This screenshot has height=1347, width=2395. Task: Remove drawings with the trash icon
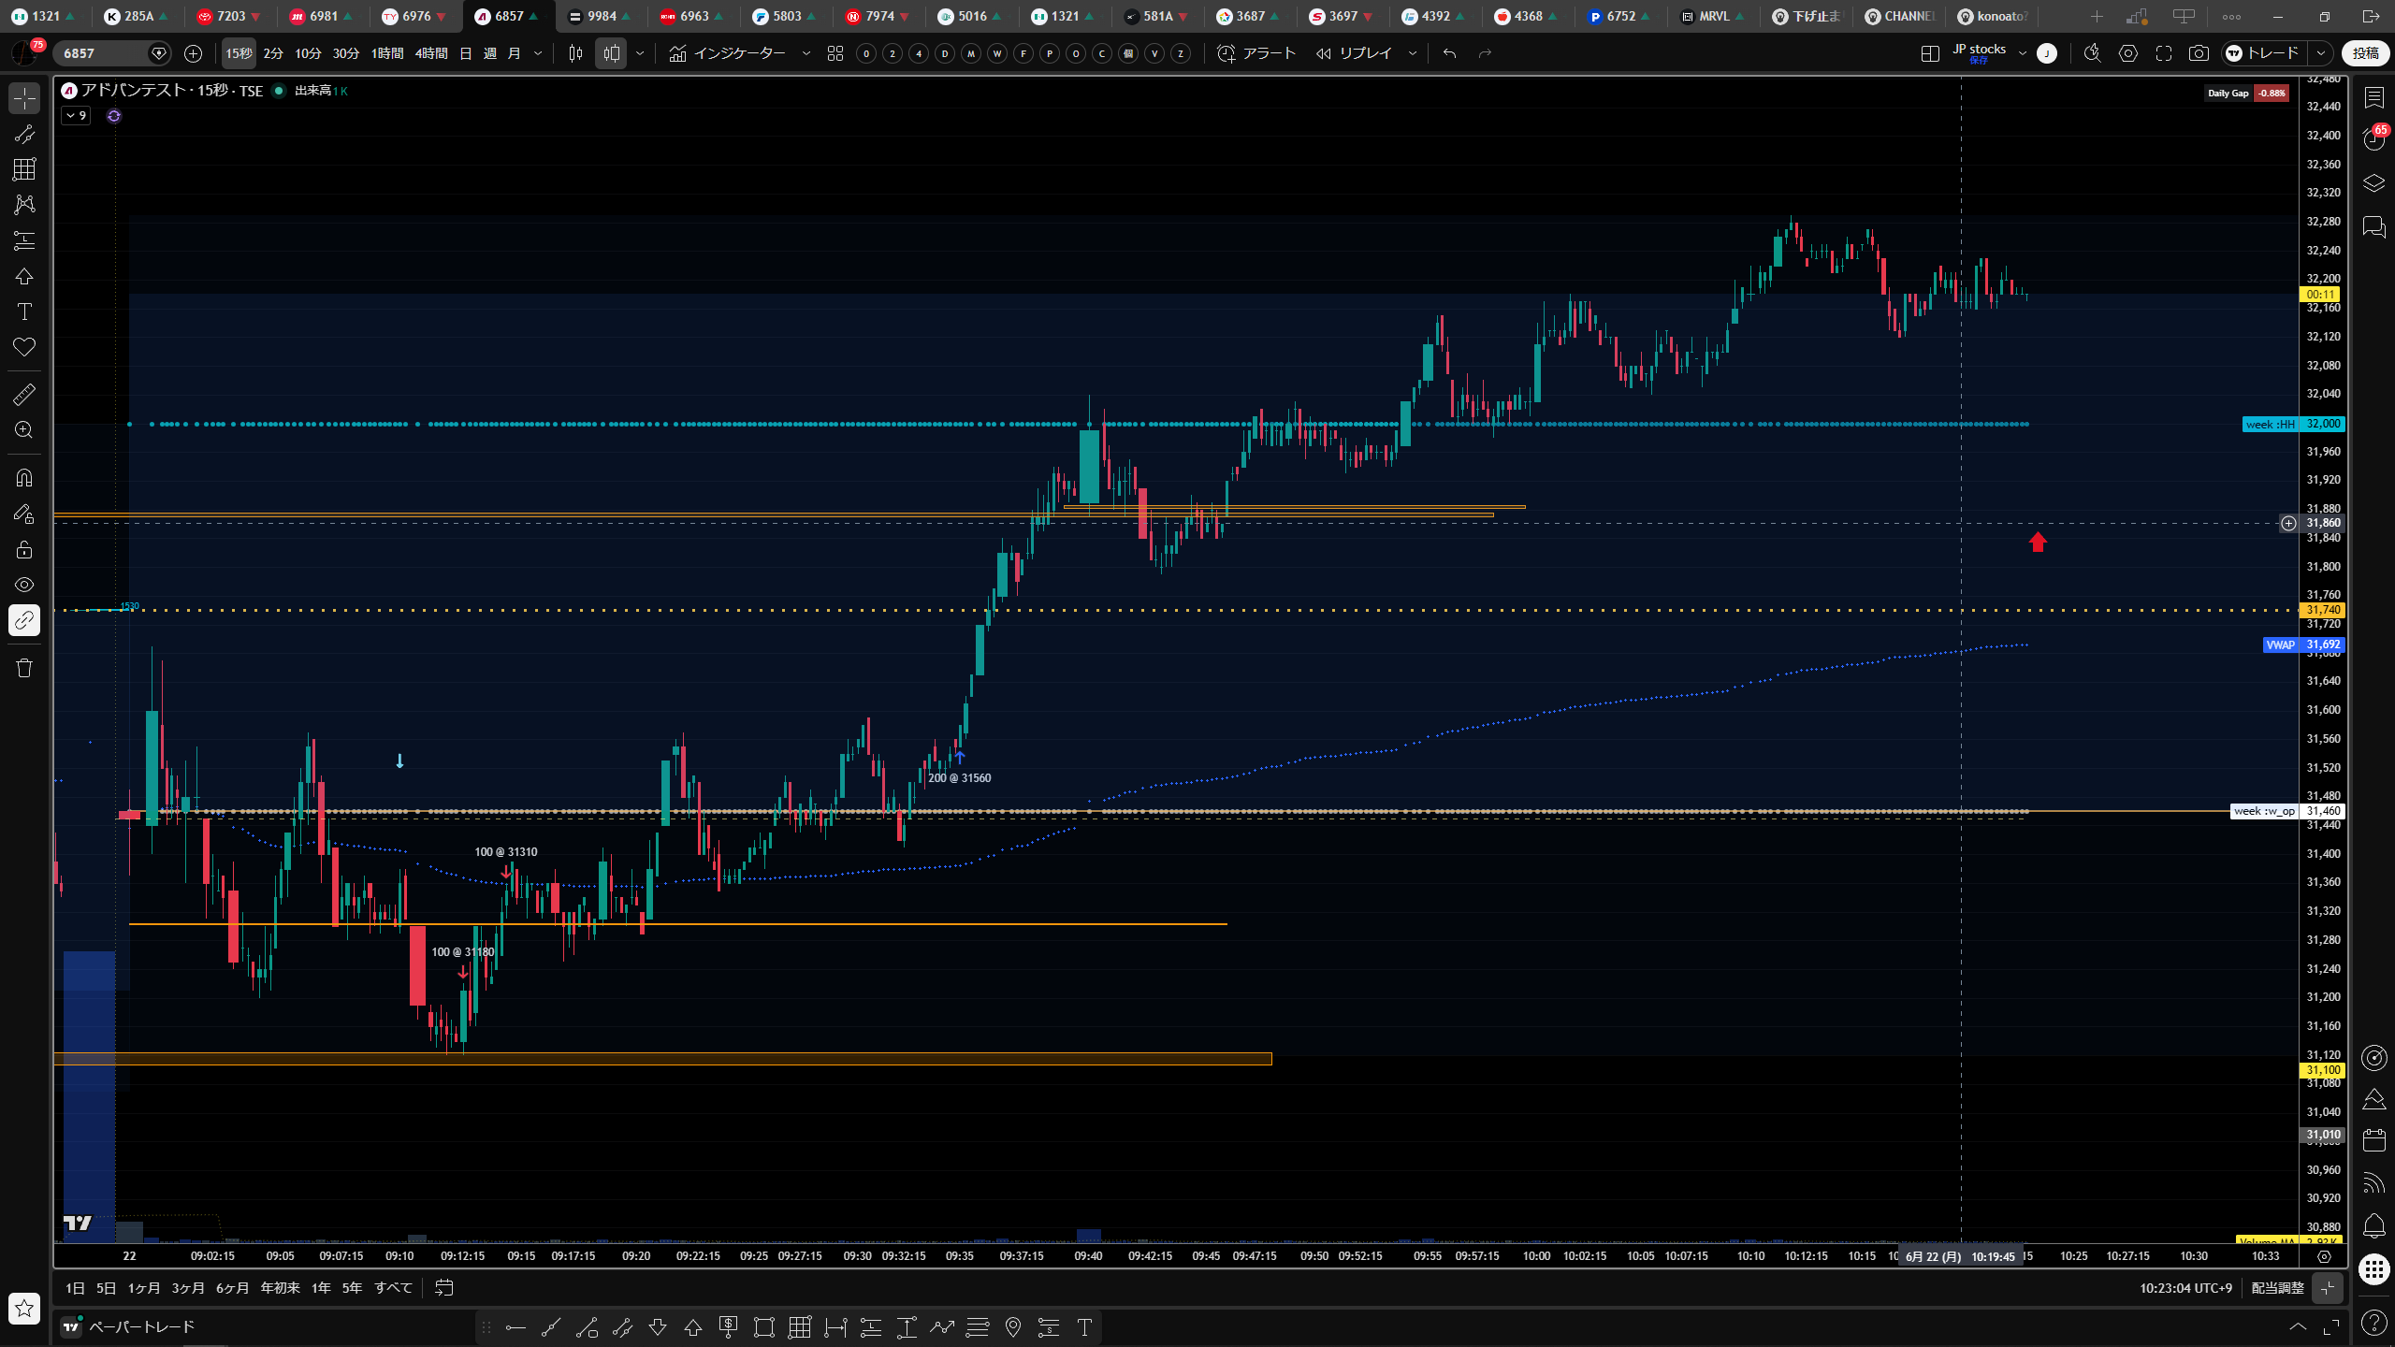[24, 668]
